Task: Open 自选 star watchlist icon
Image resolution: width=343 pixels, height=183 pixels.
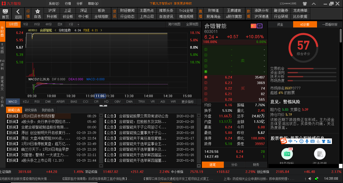Action: coord(38,14)
